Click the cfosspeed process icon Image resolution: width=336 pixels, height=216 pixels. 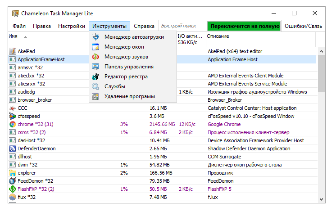pos(13,116)
